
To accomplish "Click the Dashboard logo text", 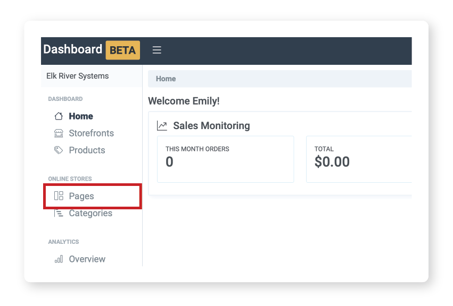I will tap(72, 49).
